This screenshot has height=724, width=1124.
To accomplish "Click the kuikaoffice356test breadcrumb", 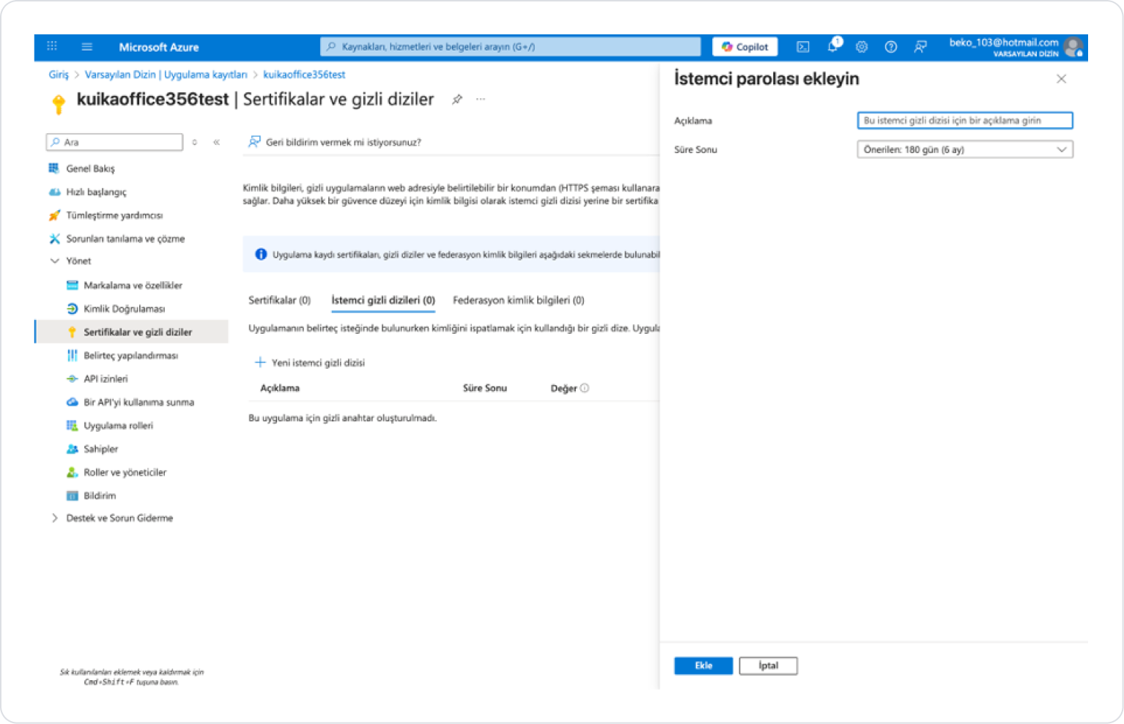I will click(304, 75).
